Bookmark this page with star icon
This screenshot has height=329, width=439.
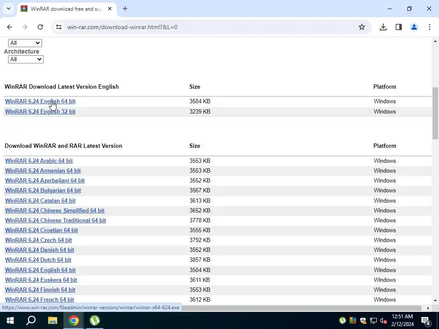pos(362,27)
